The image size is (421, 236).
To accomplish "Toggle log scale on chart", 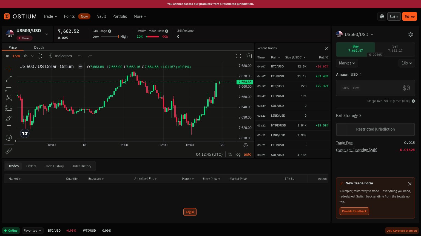I will click(238, 154).
